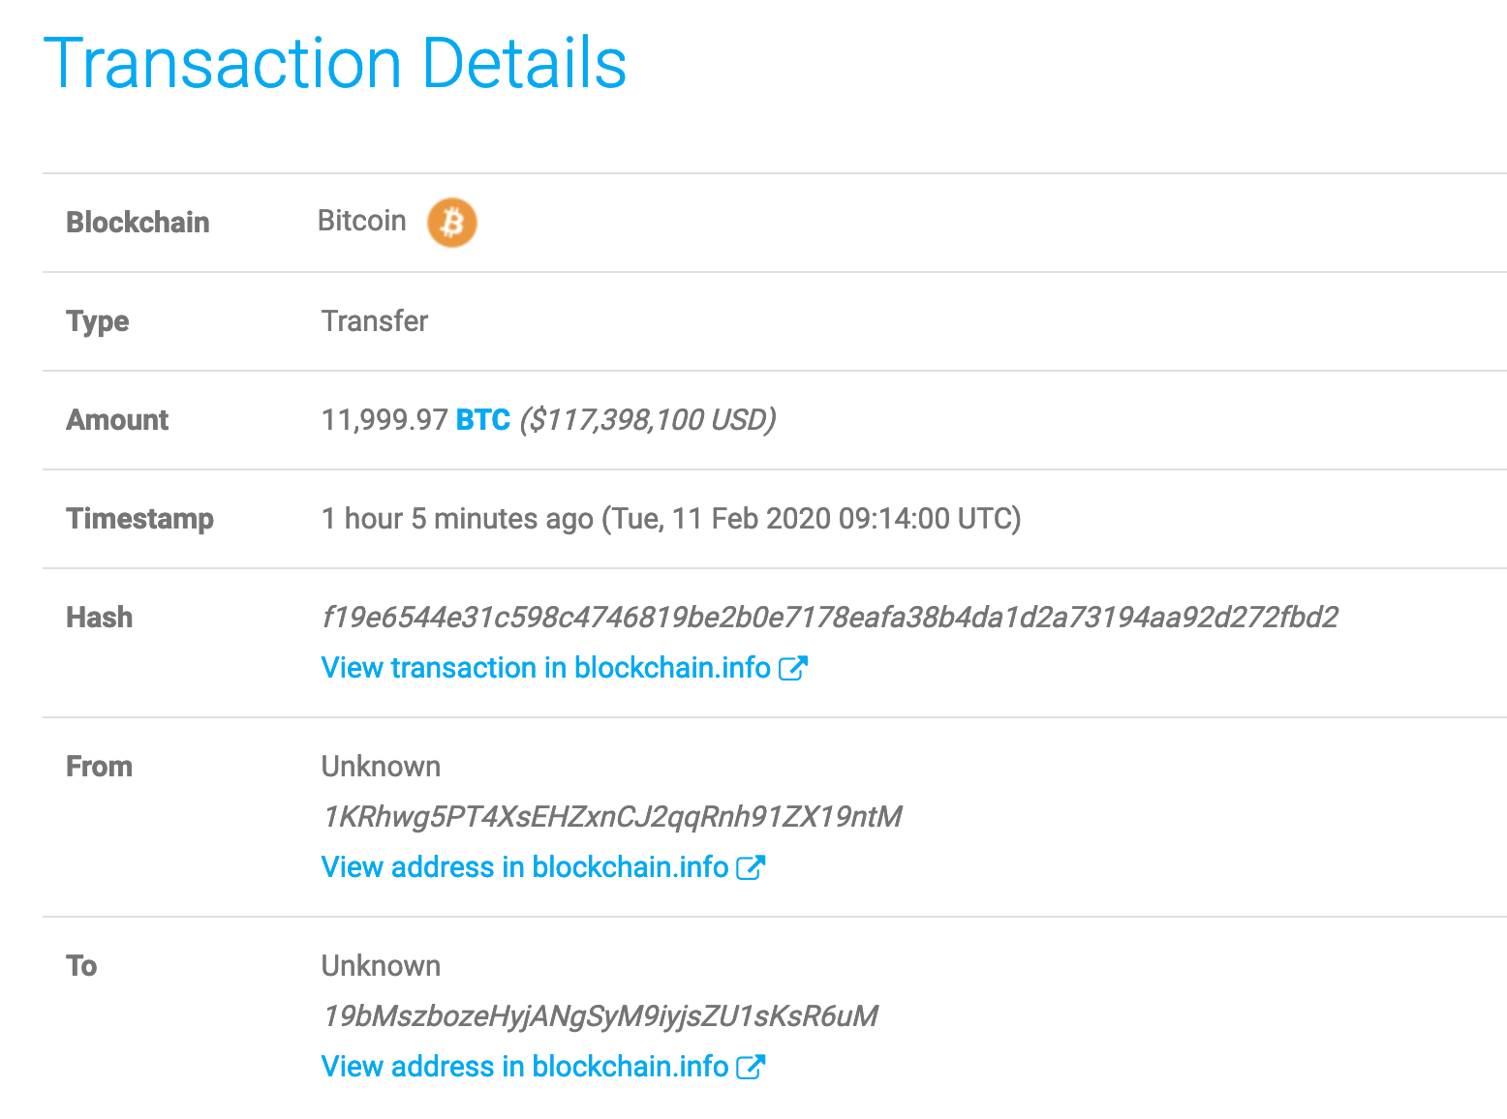The width and height of the screenshot is (1507, 1119).
Task: Click the Hash row label
Action: [99, 618]
